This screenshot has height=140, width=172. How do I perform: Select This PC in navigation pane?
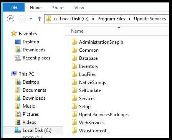[x=26, y=74]
